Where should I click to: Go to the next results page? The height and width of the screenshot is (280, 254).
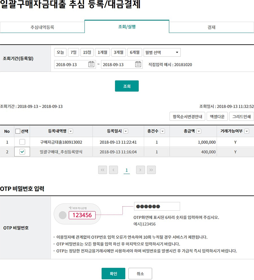[x=141, y=170]
